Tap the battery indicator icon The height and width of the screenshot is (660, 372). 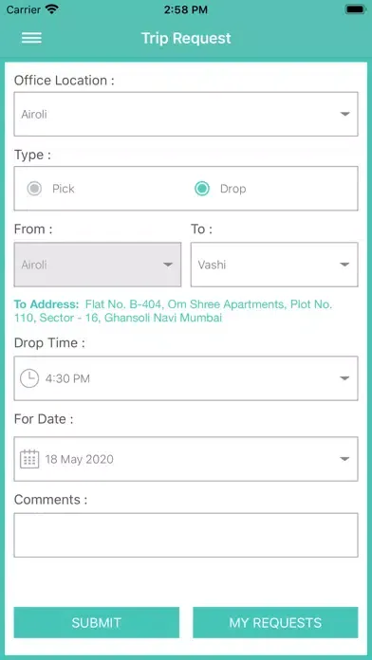coord(355,9)
